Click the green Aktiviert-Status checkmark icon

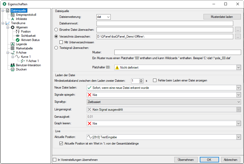pyautogui.click(x=18, y=40)
